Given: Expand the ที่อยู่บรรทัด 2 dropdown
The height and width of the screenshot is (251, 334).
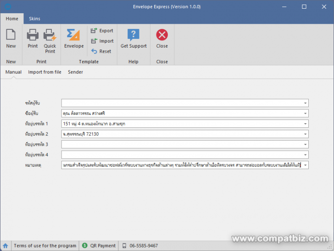Looking at the screenshot, I should 305,134.
